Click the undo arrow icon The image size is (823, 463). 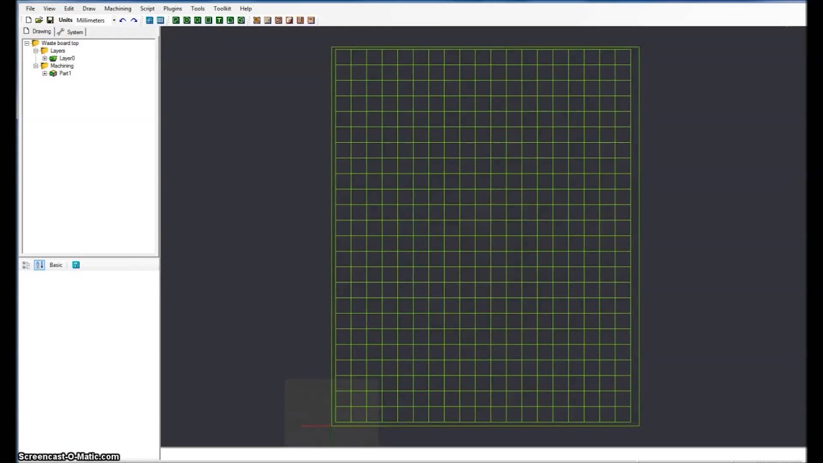pyautogui.click(x=122, y=20)
